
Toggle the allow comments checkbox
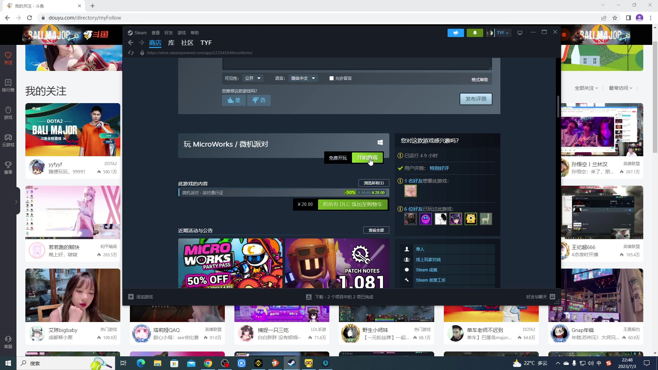click(x=331, y=78)
